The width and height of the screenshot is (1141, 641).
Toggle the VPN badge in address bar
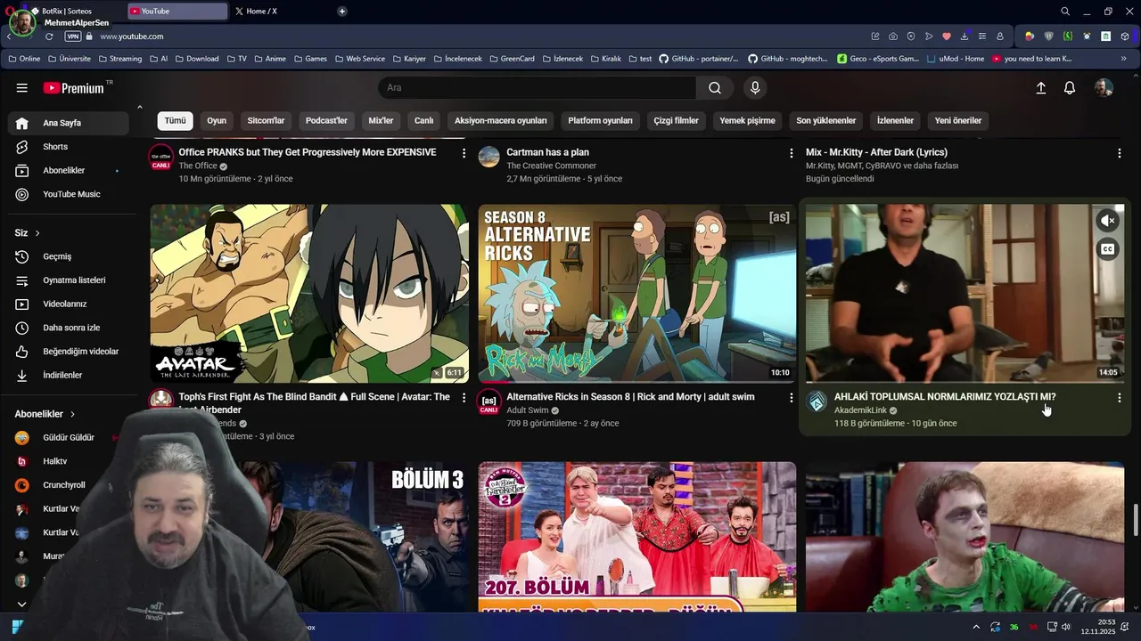[73, 37]
